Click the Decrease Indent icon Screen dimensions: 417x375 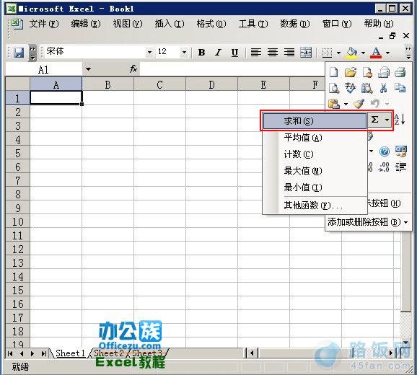click(x=401, y=167)
